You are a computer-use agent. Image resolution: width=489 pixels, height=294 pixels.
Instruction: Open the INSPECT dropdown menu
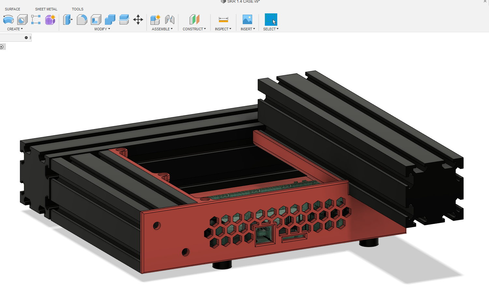click(x=223, y=29)
